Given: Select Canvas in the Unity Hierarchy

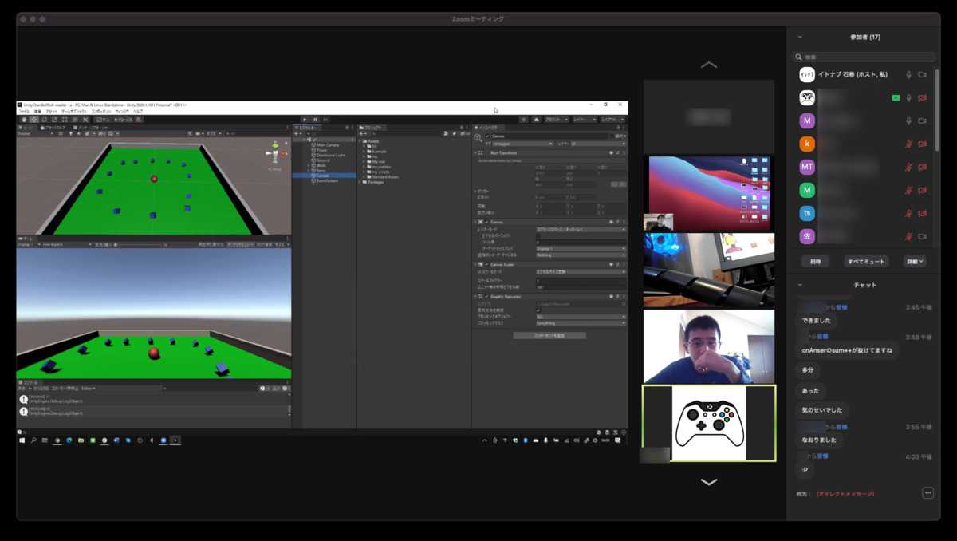Looking at the screenshot, I should pos(322,176).
